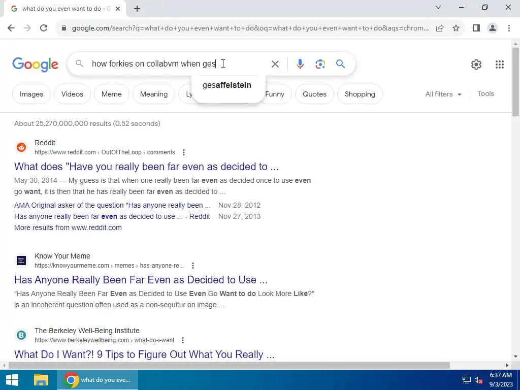This screenshot has width=520, height=390.
Task: Open 'Has anyone really been far even' Reddit sublink
Action: [112, 216]
